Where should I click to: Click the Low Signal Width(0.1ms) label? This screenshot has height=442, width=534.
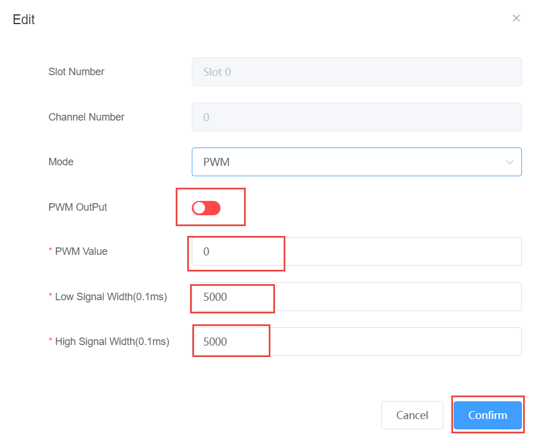pyautogui.click(x=111, y=297)
